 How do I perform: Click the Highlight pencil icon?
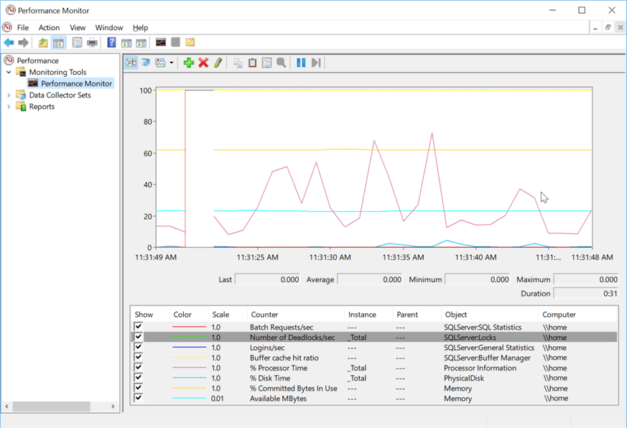pyautogui.click(x=218, y=63)
